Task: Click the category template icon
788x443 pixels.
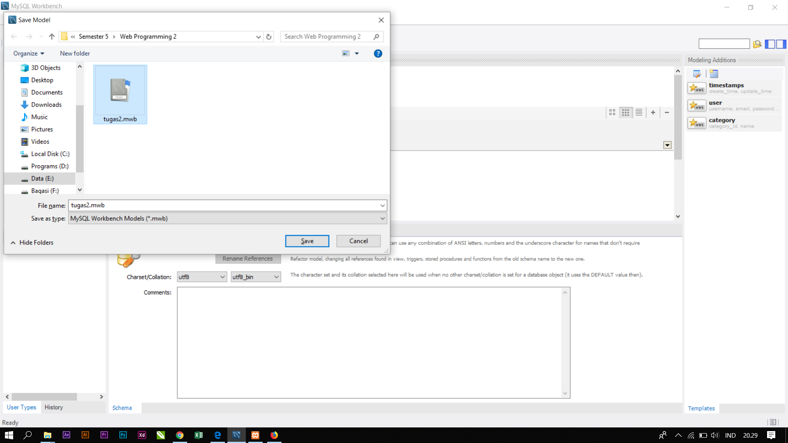Action: 696,123
